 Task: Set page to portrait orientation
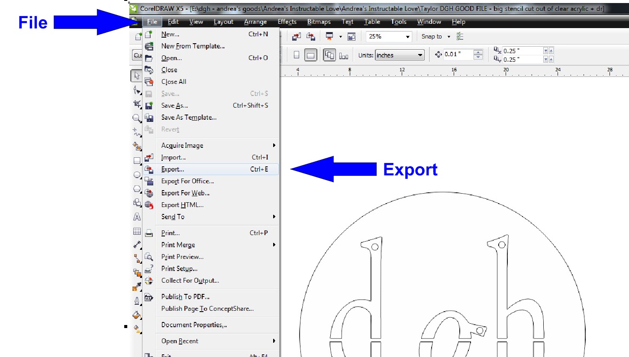297,55
